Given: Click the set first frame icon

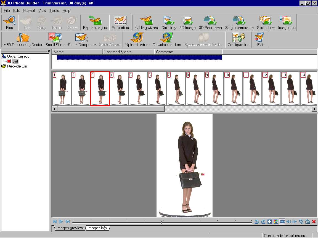Looking at the screenshot, I should tap(308, 221).
